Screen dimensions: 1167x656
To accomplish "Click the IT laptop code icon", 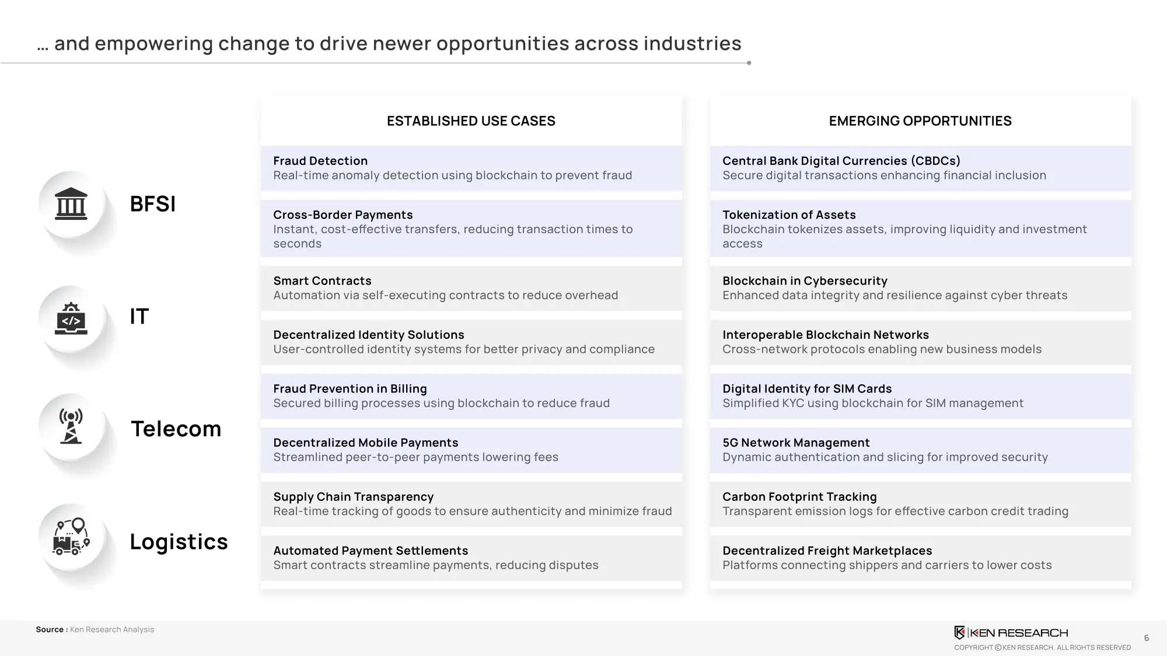I will [71, 318].
